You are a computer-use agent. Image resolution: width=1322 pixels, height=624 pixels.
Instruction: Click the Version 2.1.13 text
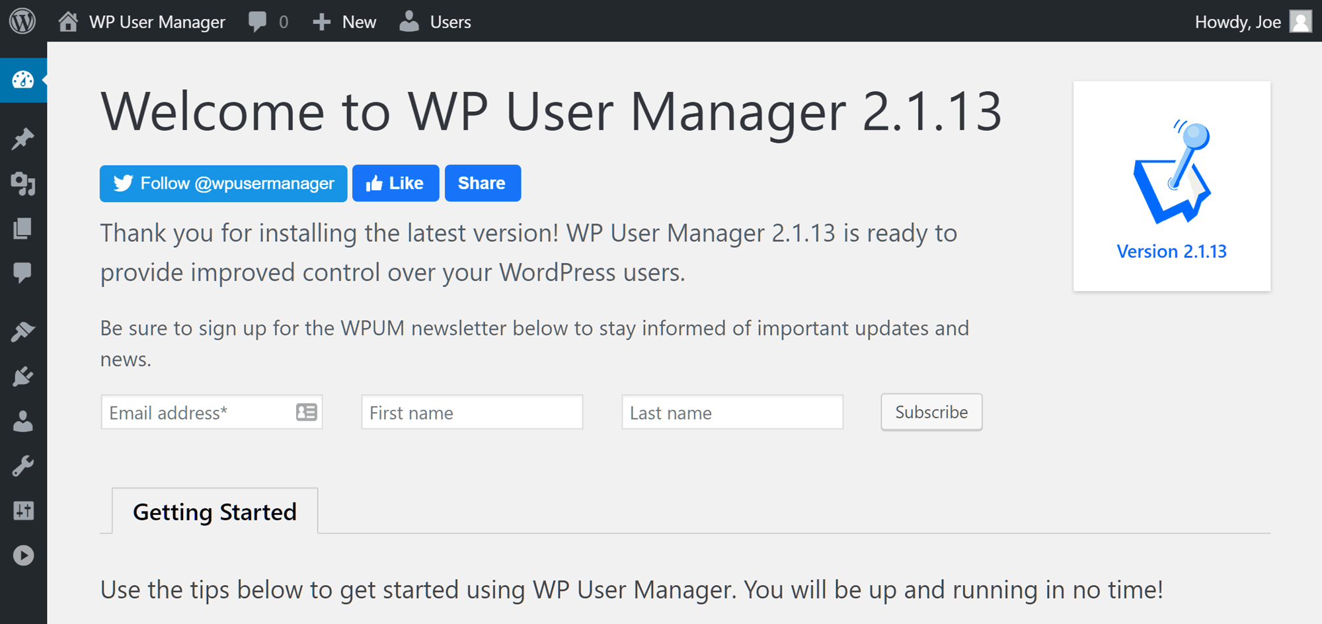[1172, 251]
